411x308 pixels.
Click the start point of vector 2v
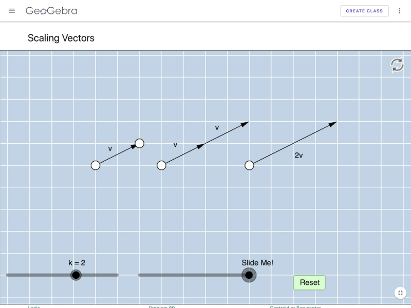(250, 165)
